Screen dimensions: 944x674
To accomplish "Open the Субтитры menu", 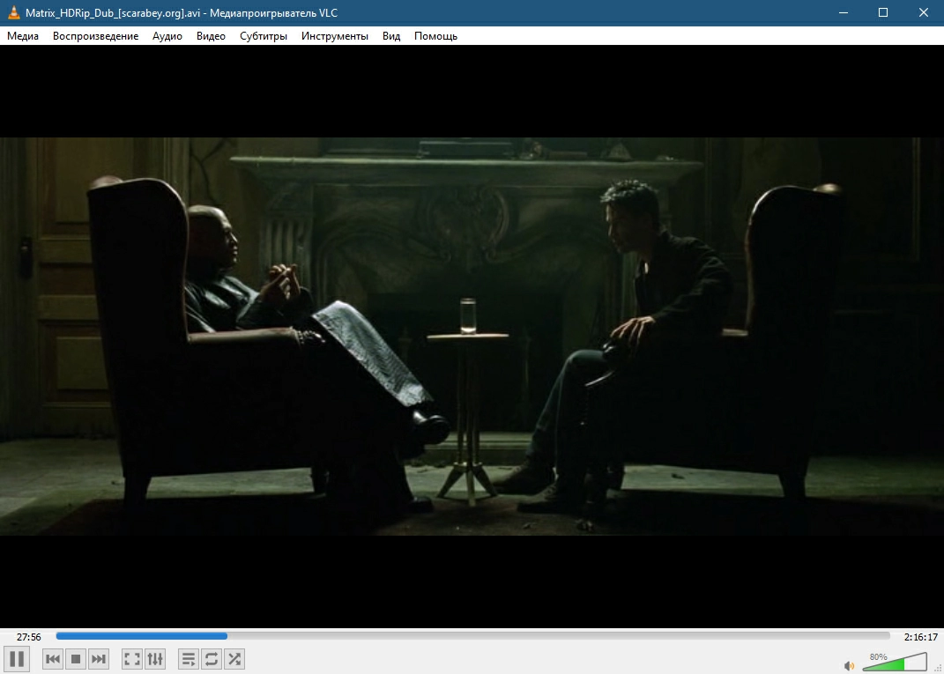I will pyautogui.click(x=263, y=36).
